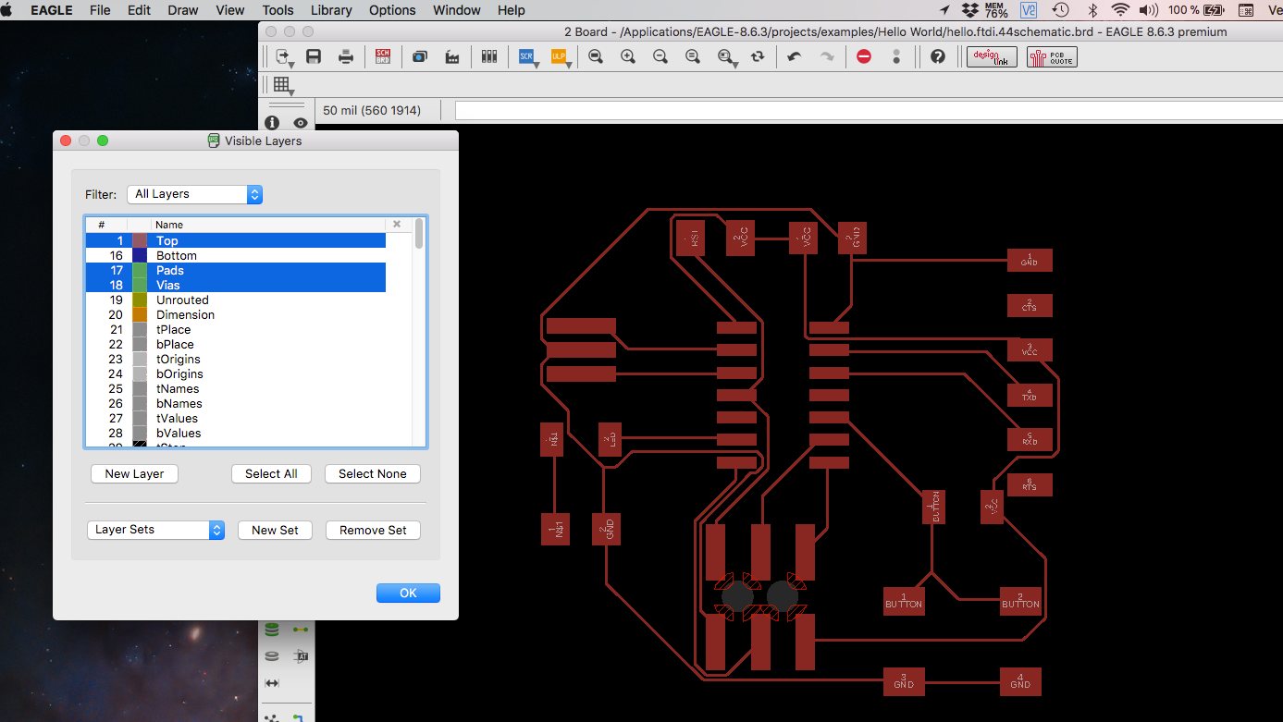Open the File menu
Viewport: 1283px width, 722px height.
click(100, 10)
